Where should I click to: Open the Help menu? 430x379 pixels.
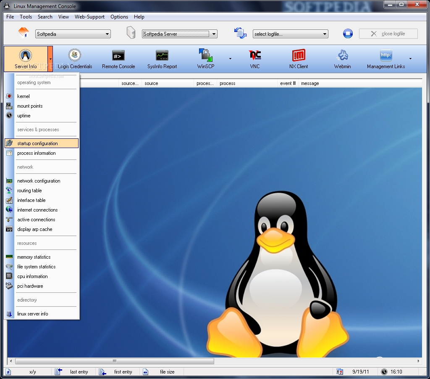tap(139, 17)
